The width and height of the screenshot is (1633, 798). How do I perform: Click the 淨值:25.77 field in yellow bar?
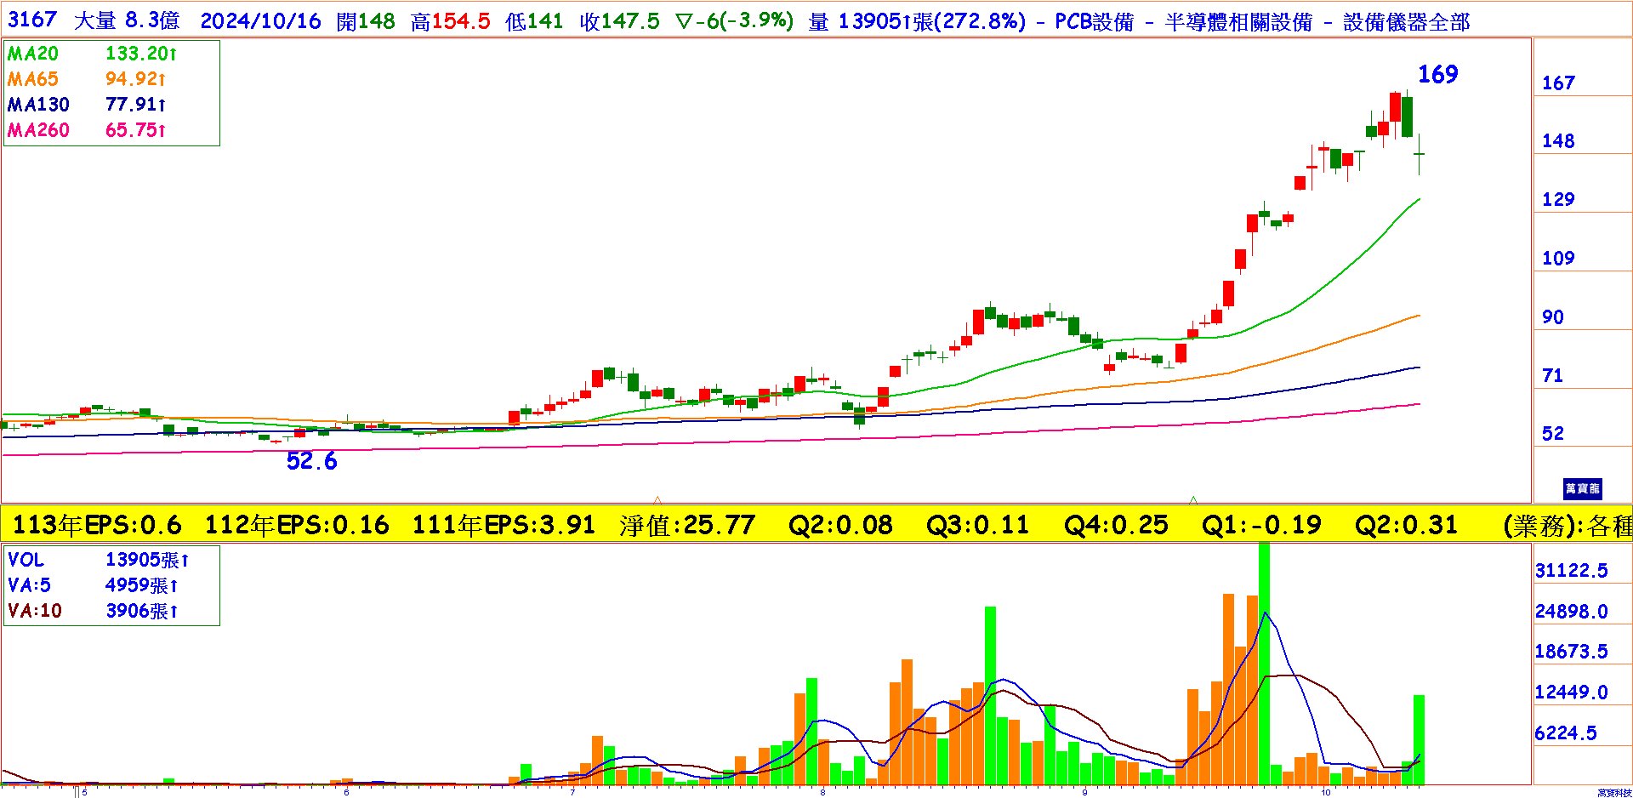tap(687, 525)
